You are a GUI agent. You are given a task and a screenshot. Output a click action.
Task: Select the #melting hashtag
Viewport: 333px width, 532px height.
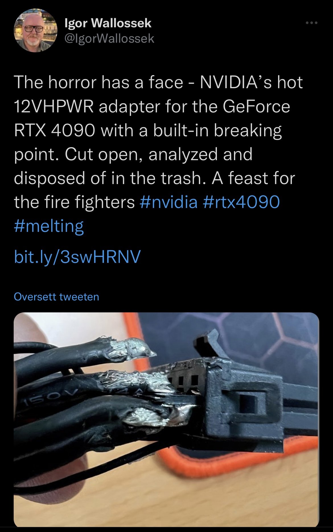pyautogui.click(x=49, y=226)
